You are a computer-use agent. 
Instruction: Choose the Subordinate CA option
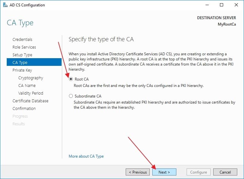[71, 96]
